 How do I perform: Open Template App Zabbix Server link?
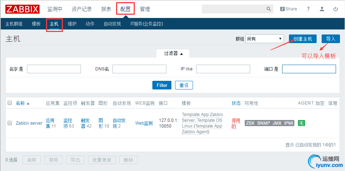click(x=202, y=117)
